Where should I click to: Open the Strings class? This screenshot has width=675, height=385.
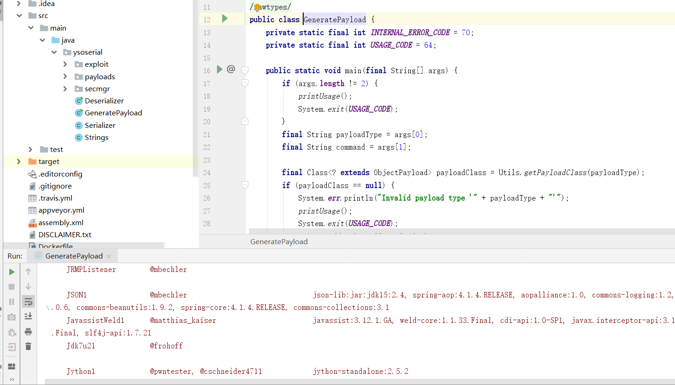click(96, 138)
